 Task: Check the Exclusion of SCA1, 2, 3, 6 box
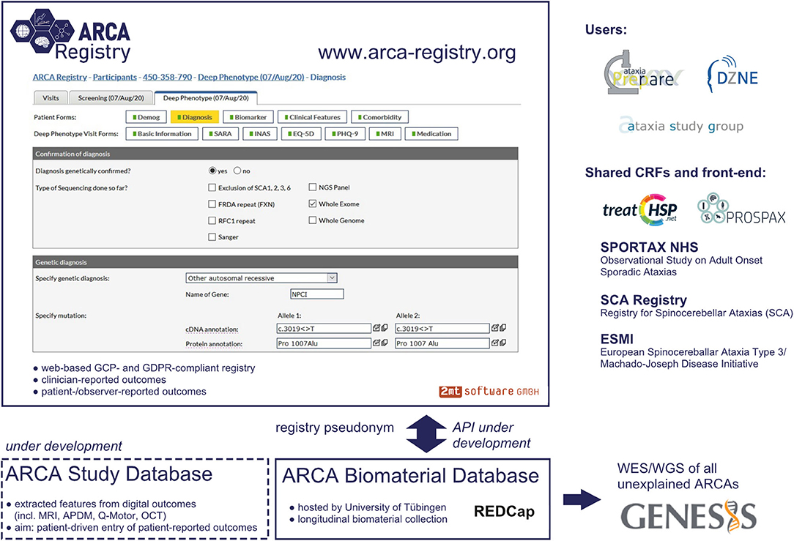coord(212,187)
